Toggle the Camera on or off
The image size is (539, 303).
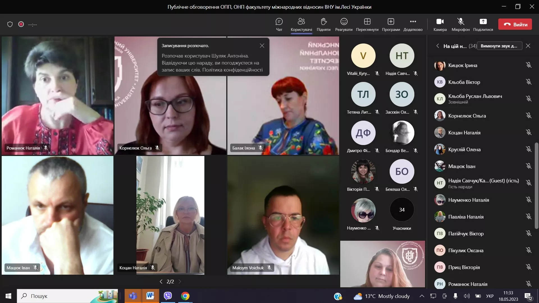pos(440,22)
